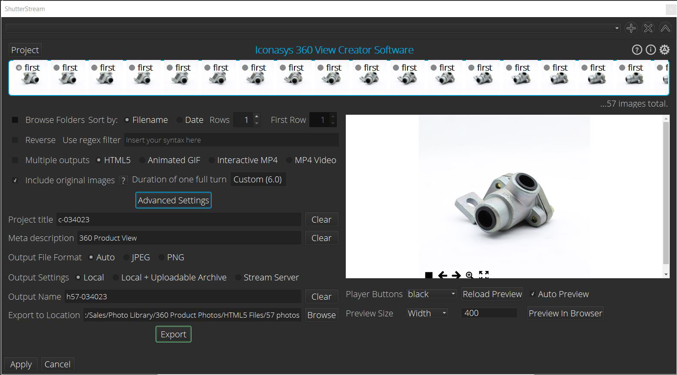This screenshot has width=677, height=375.
Task: Select Sort by Date radio
Action: [x=180, y=120]
